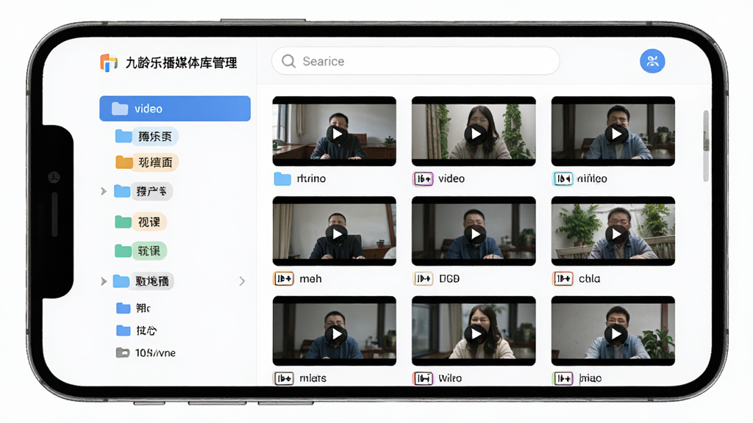Click the pink file icon beside the grid's video label

click(423, 179)
